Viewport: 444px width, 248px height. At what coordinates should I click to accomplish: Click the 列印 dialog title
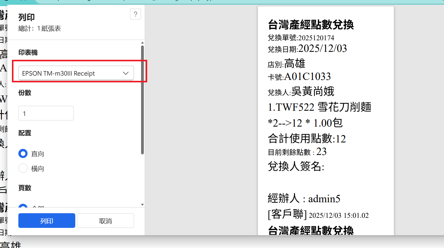tap(27, 17)
